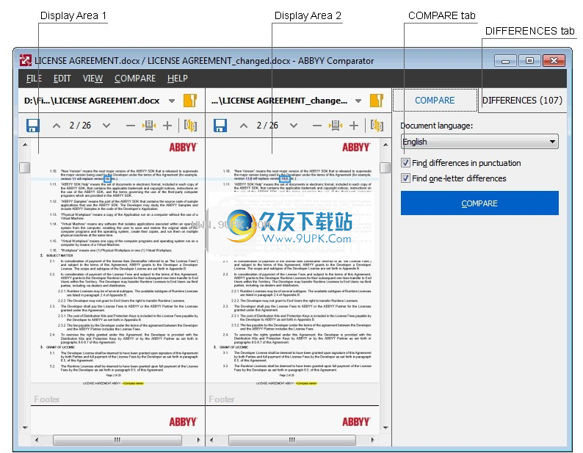Click the blue COMPARE button
The image size is (583, 453).
[x=479, y=203]
